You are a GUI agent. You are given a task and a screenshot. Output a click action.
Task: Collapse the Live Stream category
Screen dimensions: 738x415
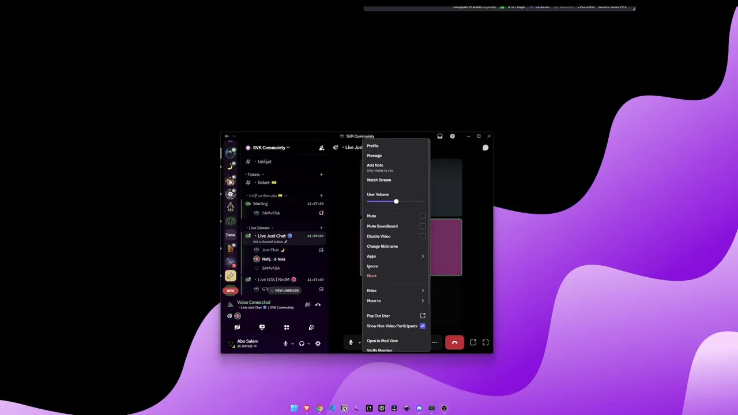(x=260, y=228)
